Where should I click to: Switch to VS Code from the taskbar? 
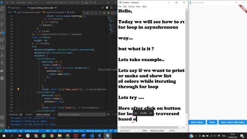(91, 136)
